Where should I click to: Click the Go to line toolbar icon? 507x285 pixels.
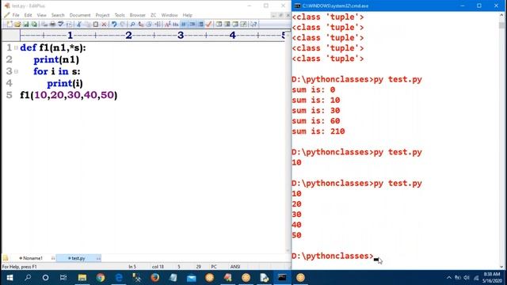tap(158, 25)
